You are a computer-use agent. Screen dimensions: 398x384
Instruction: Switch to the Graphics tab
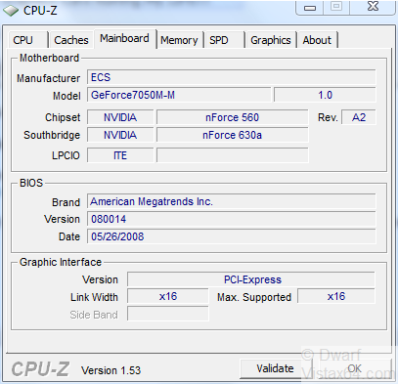(x=271, y=40)
